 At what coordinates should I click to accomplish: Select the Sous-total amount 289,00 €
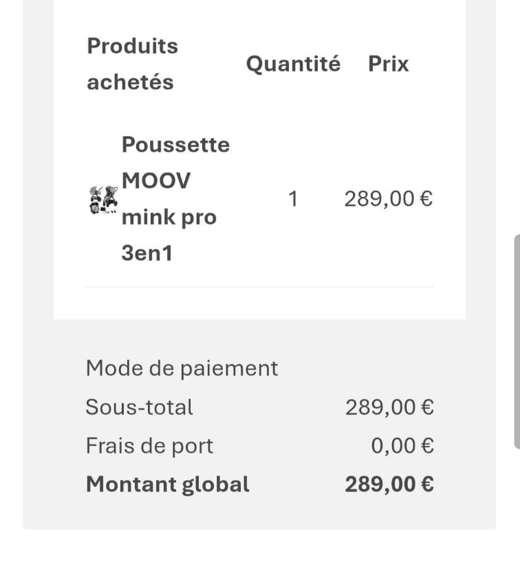coord(389,407)
